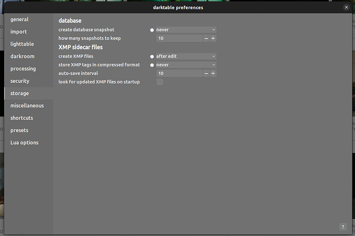Viewport: 355px width, 236px height.
Task: Open help with the question mark button
Action: coord(343,227)
